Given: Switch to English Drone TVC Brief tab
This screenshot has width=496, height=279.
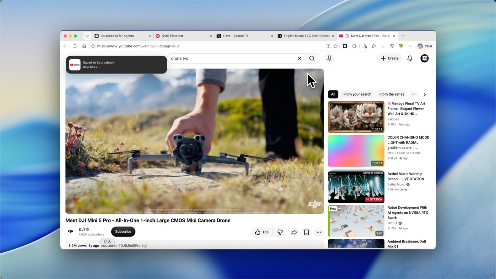Looking at the screenshot, I should [306, 36].
